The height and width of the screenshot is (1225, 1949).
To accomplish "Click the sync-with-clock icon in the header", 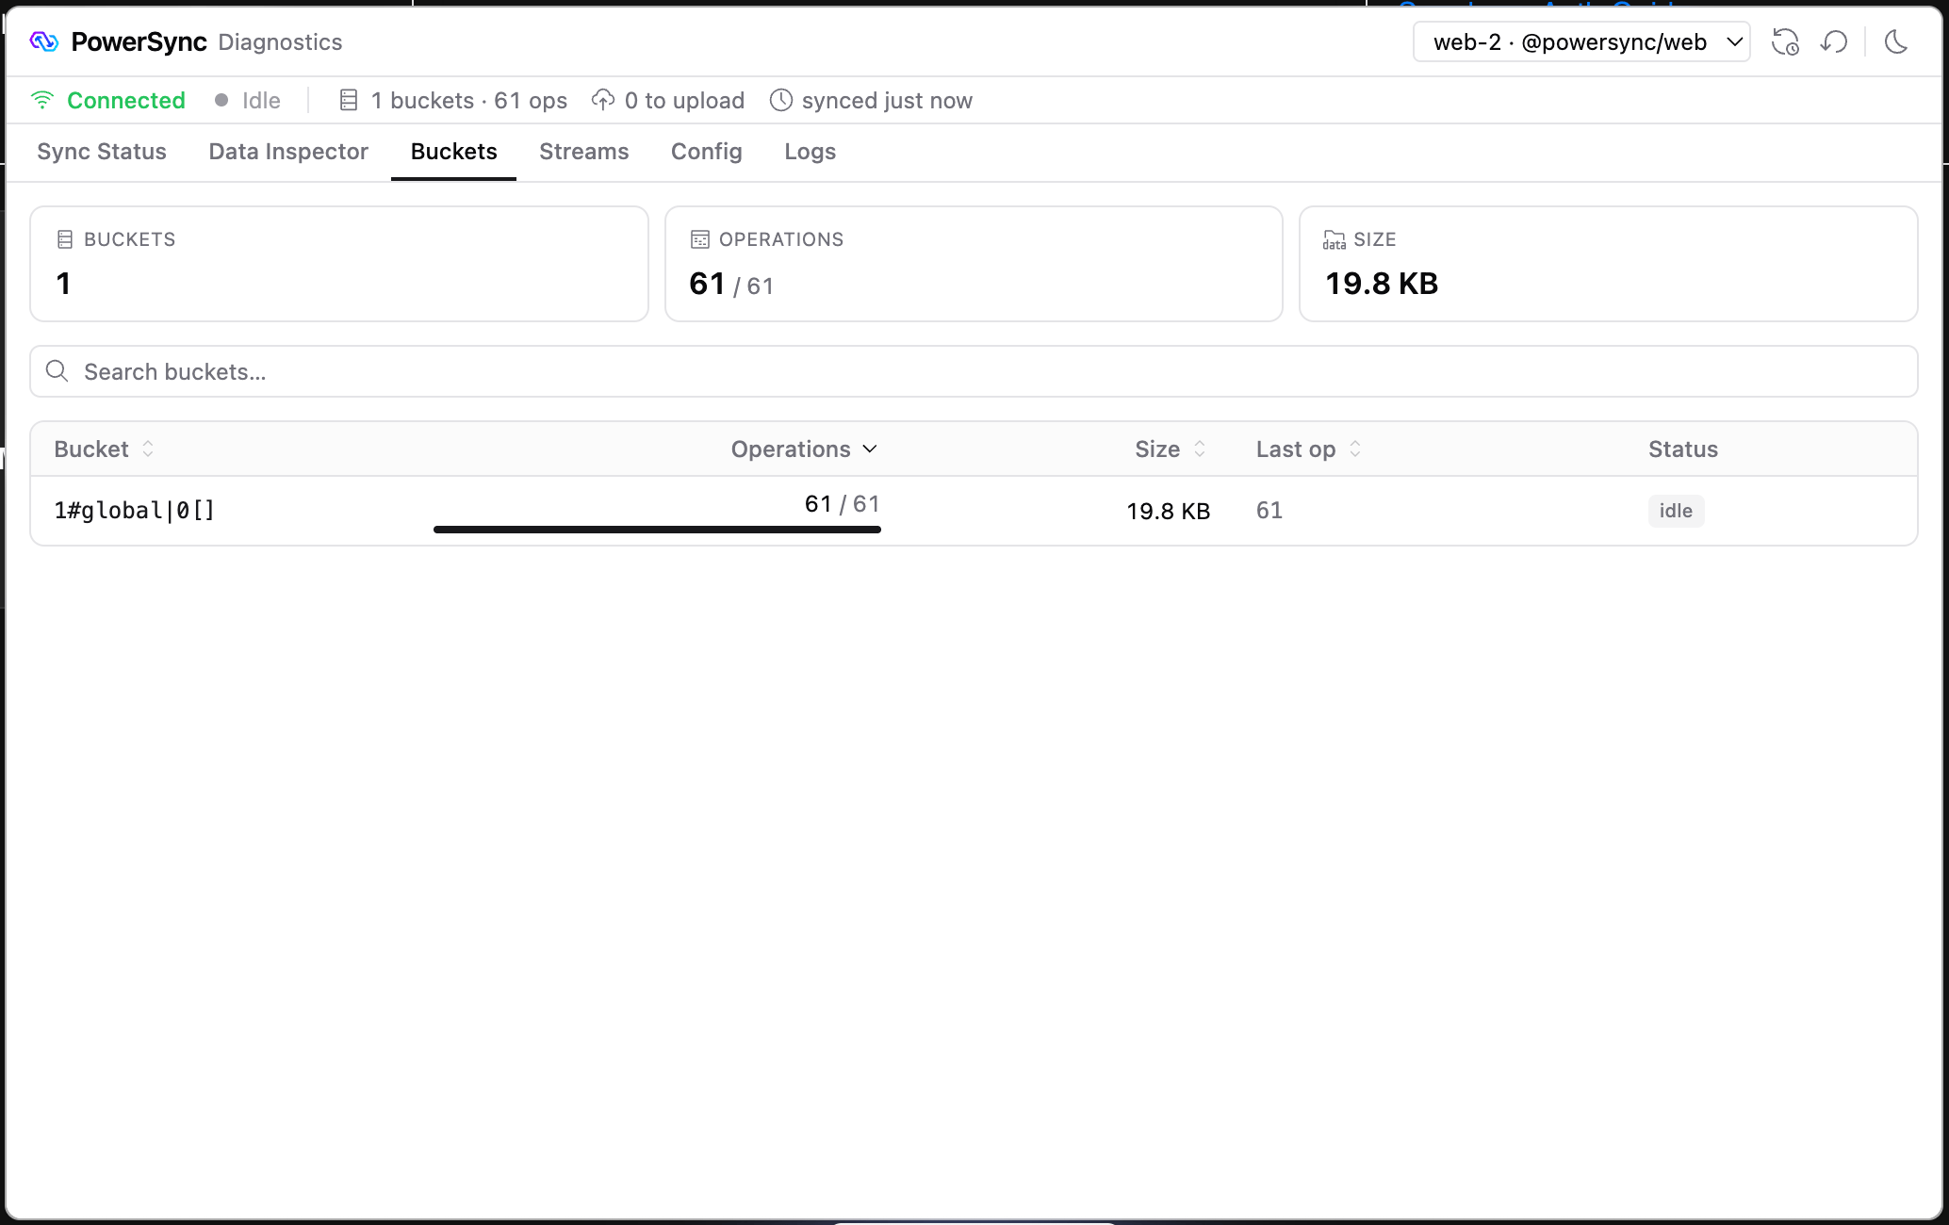I will coord(1785,42).
